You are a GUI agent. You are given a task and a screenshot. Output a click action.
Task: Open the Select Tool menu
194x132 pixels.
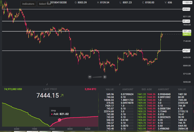click(45, 4)
